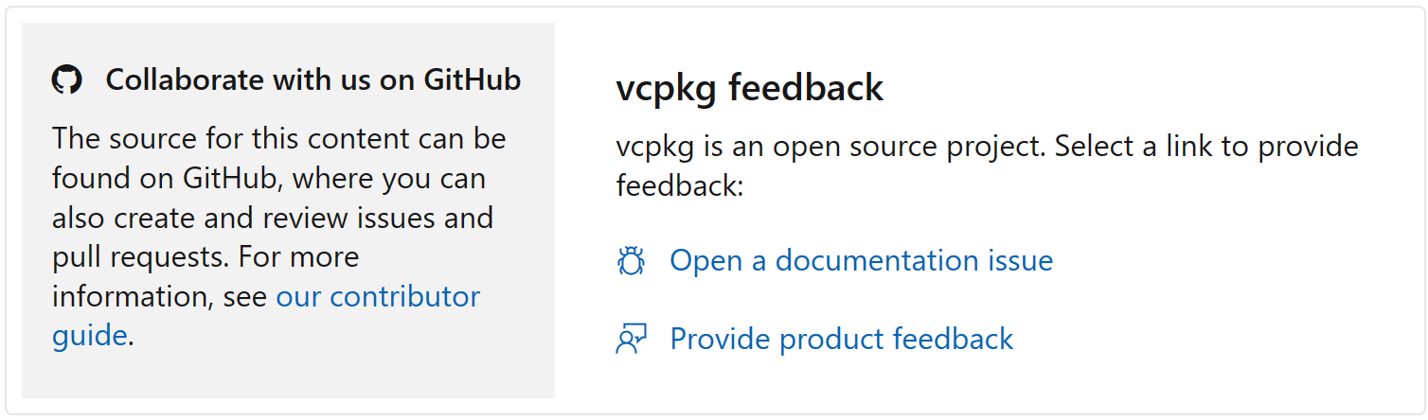Click the word "guide" ending the contributor link
This screenshot has height=420, width=1428.
tap(89, 336)
